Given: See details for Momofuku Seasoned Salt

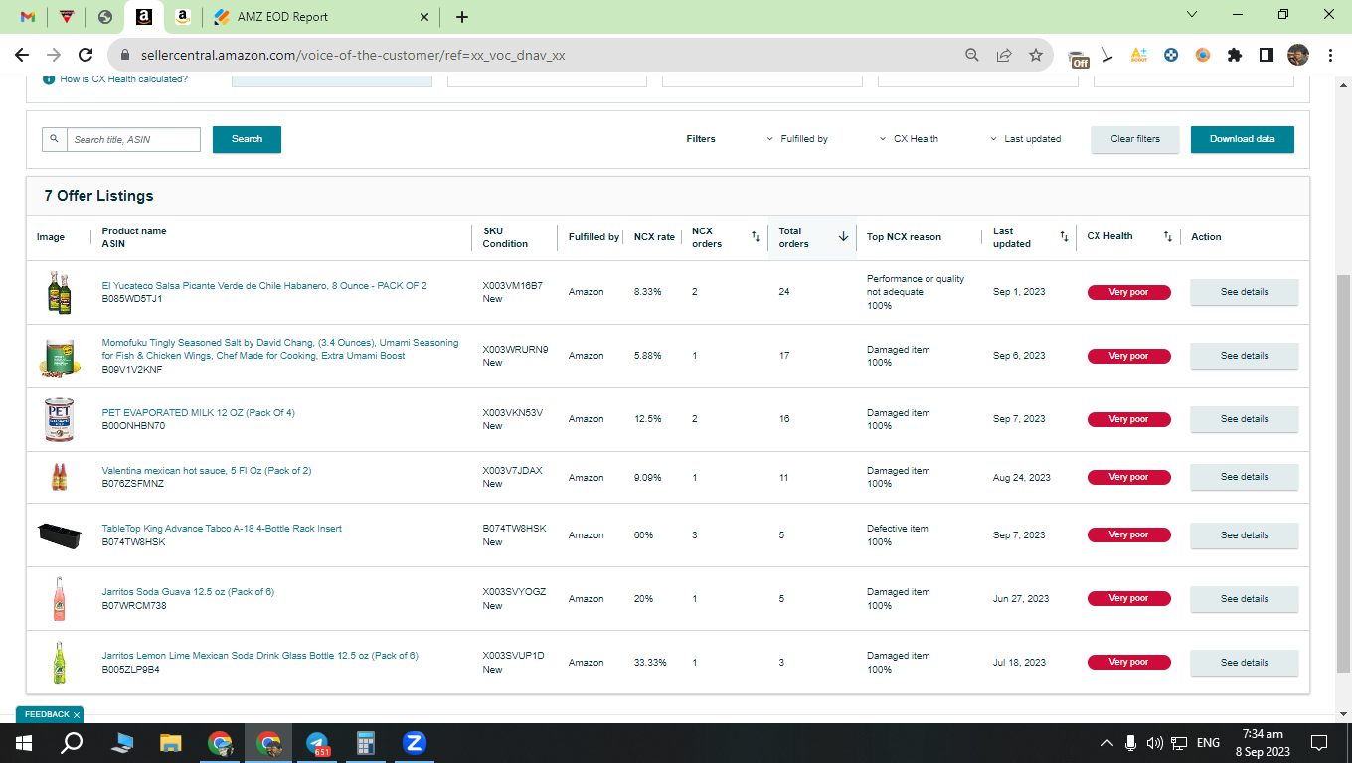Looking at the screenshot, I should coord(1245,356).
